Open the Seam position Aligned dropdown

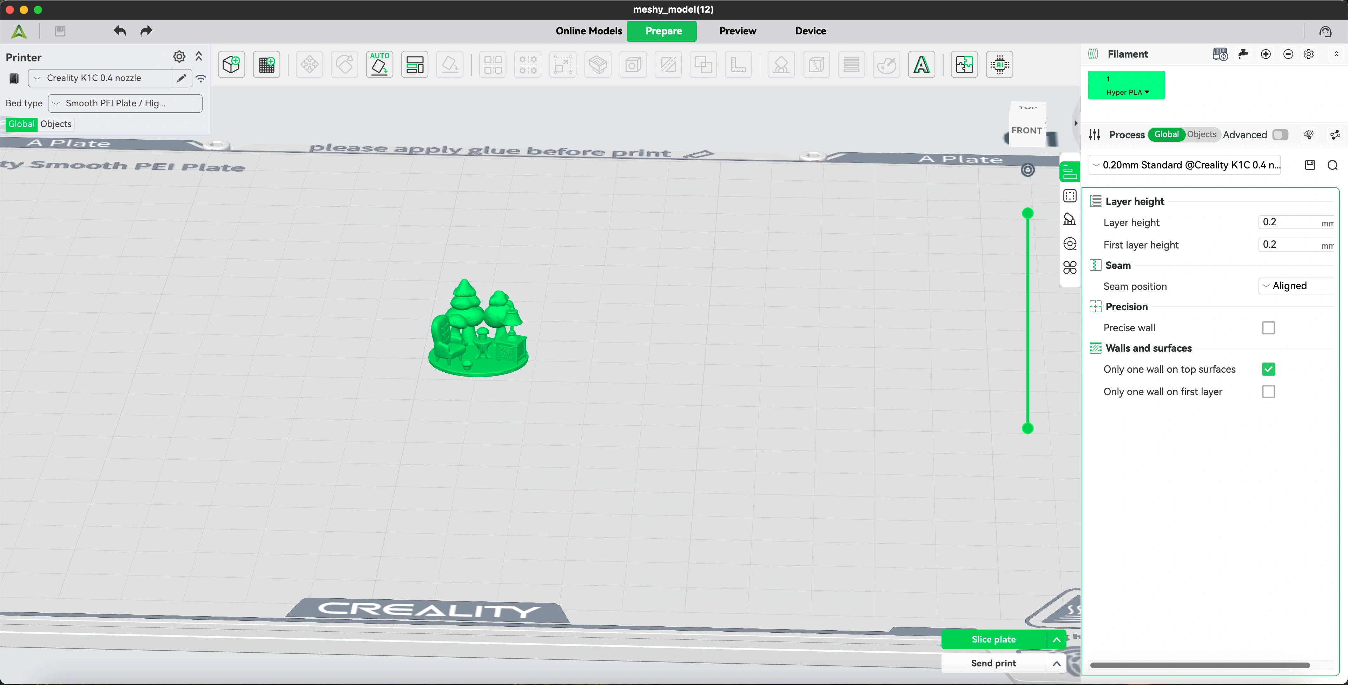[x=1296, y=286]
